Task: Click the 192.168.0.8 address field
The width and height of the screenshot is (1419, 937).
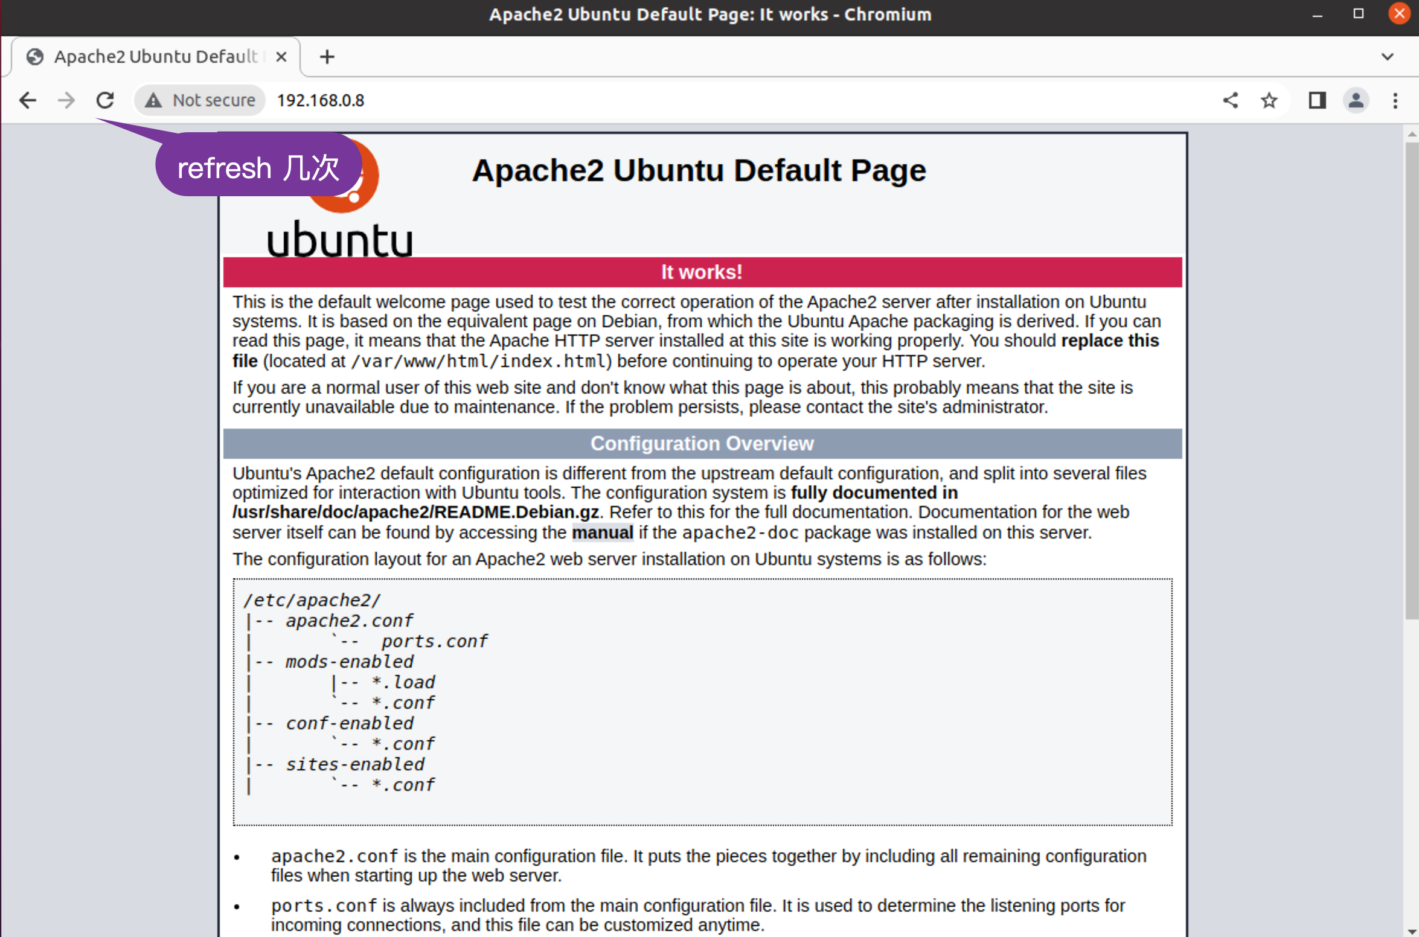Action: [321, 100]
